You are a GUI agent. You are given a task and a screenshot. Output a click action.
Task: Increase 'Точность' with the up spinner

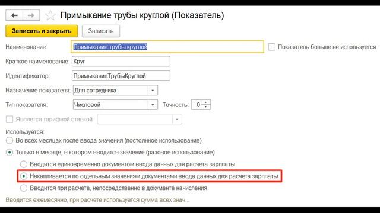point(206,102)
